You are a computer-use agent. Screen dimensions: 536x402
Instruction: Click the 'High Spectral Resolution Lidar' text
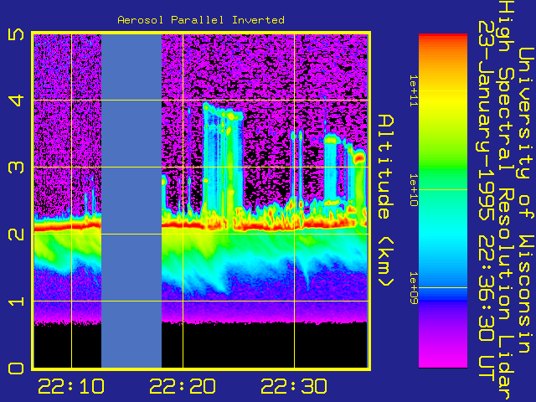(x=506, y=201)
